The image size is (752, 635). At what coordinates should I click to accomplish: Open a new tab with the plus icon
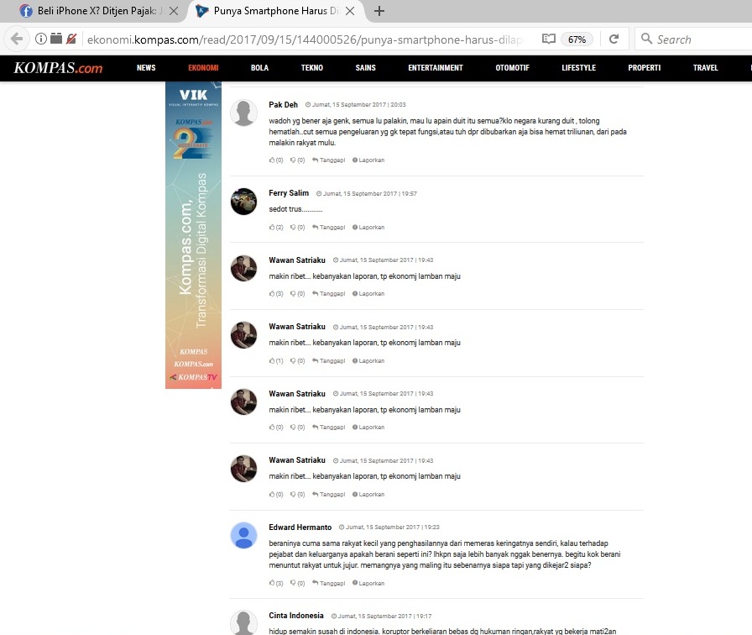(x=379, y=11)
